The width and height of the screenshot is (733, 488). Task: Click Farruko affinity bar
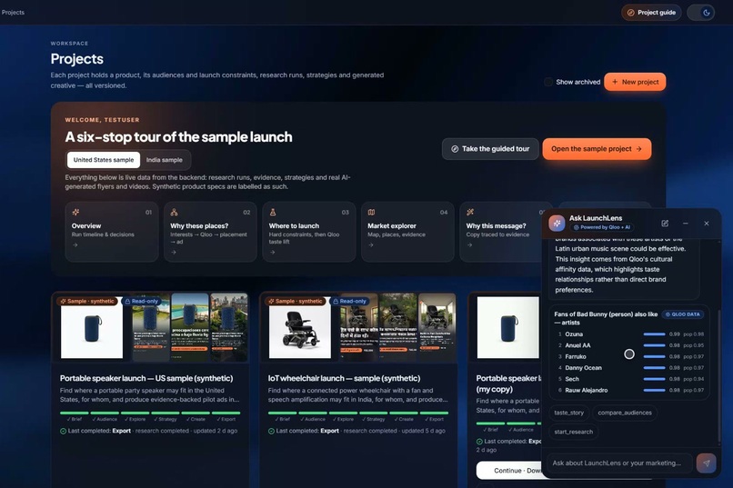point(654,357)
